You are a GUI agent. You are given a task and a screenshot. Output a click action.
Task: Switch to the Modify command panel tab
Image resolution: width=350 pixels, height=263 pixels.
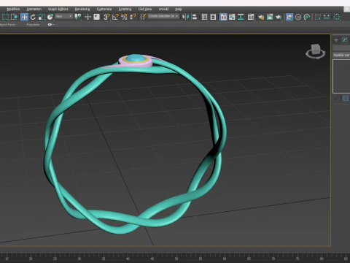[x=345, y=40]
